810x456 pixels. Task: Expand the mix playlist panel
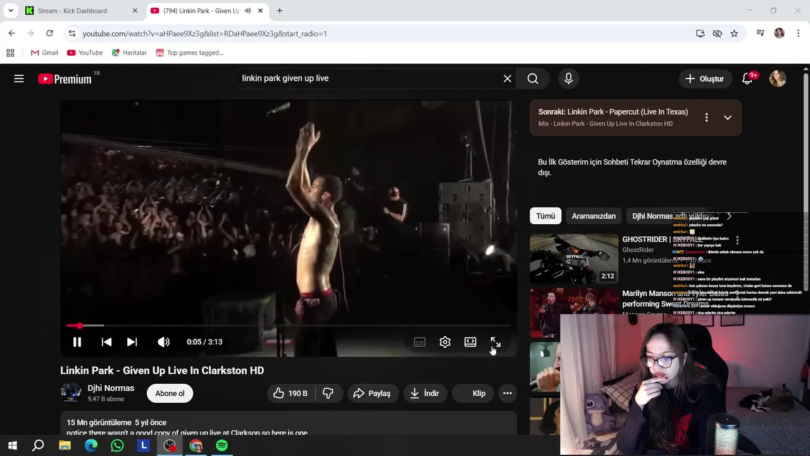pos(728,118)
